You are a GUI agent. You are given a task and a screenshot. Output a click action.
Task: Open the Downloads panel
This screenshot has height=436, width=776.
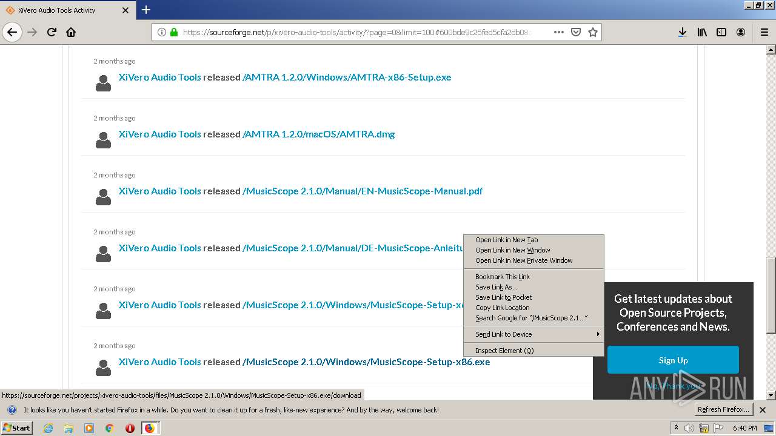[x=682, y=32]
